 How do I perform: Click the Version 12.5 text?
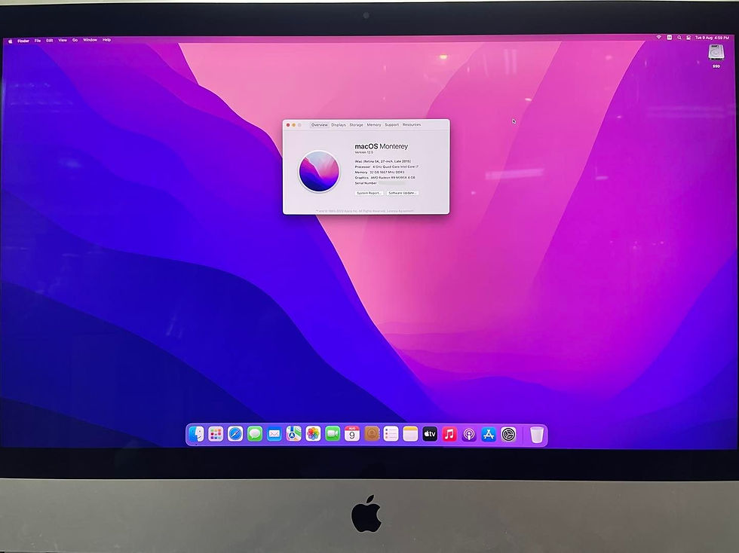(x=363, y=153)
